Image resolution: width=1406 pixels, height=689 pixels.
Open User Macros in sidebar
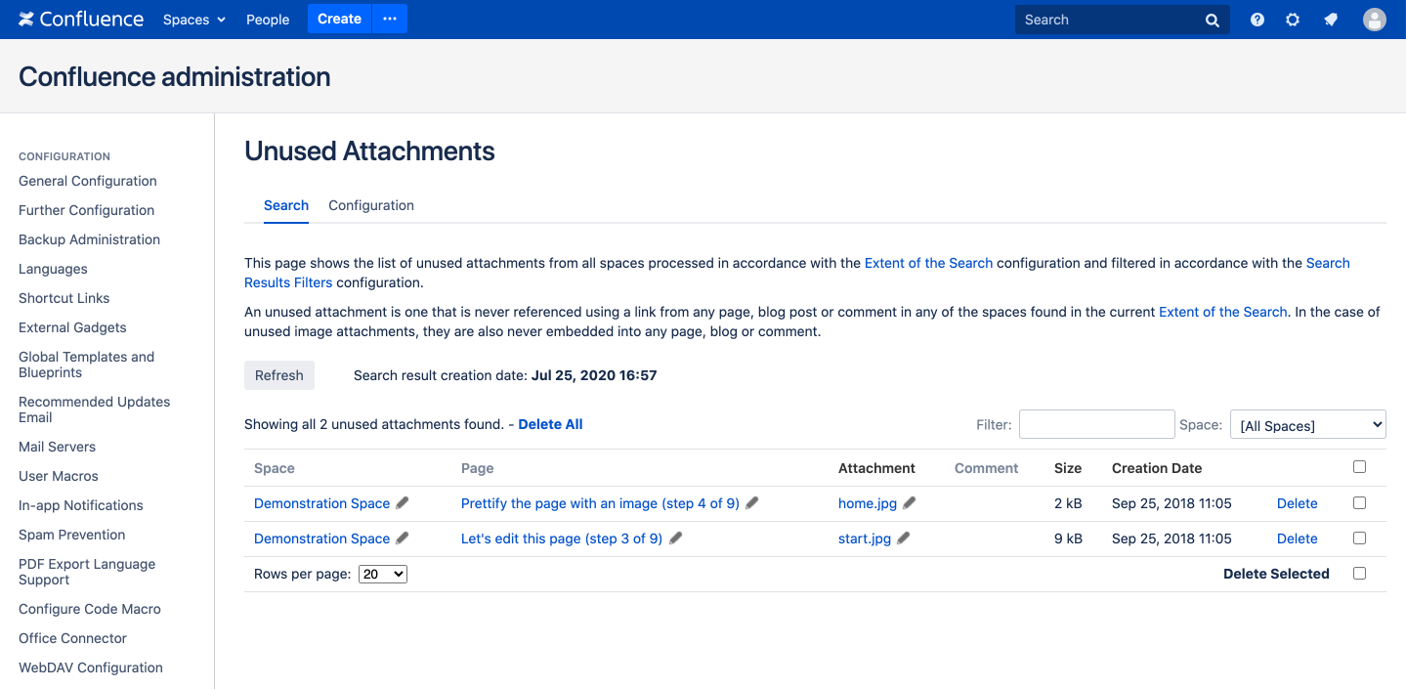coord(59,476)
